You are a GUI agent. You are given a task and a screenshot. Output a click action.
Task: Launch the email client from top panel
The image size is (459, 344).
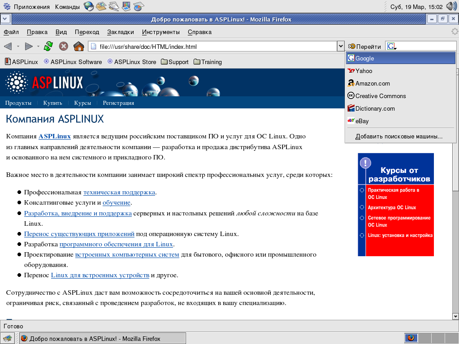pos(101,6)
